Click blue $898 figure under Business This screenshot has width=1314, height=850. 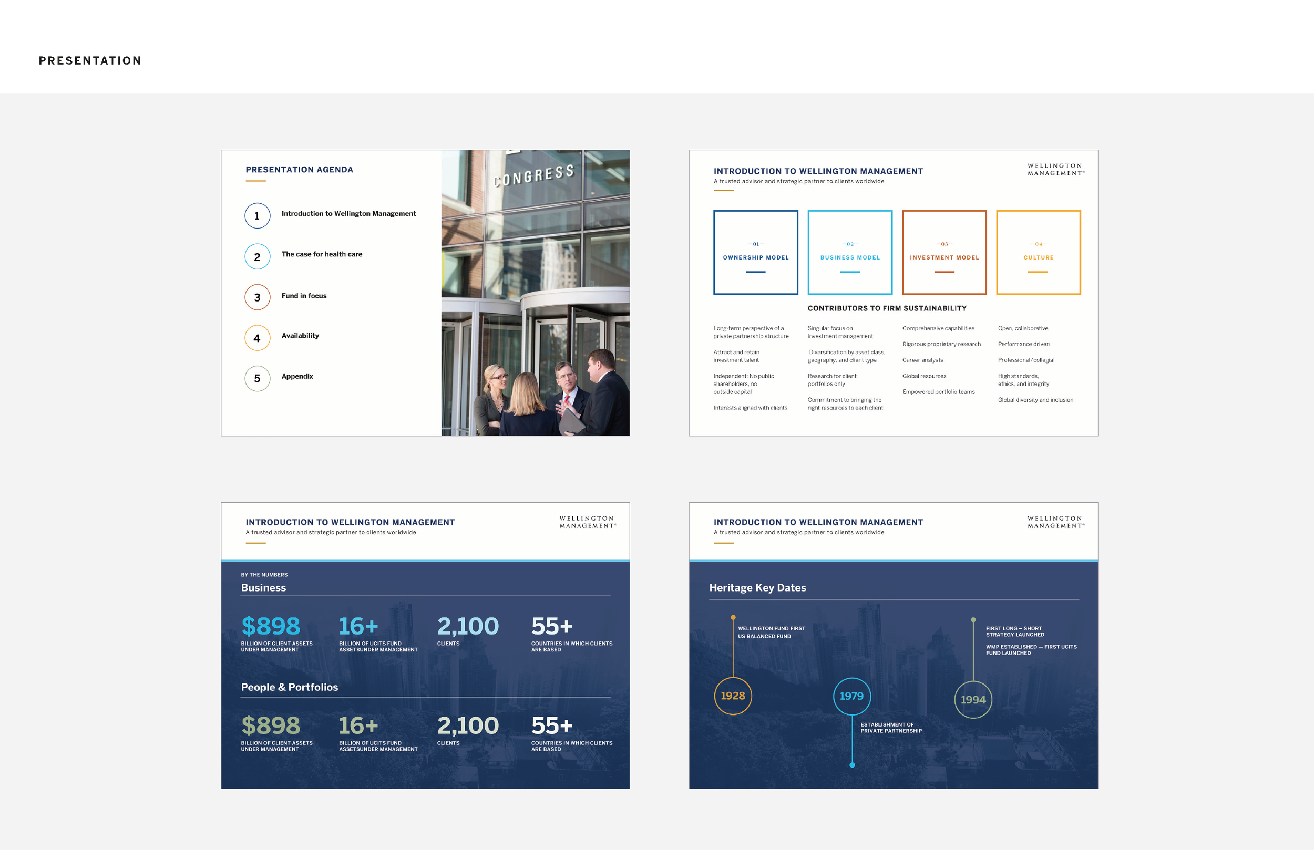tap(271, 626)
